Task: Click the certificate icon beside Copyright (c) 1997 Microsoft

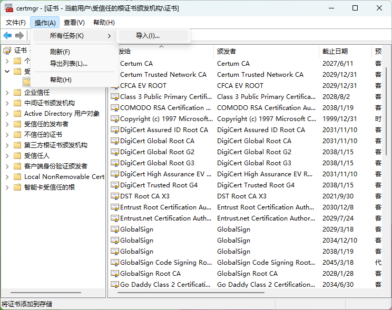Action: click(x=115, y=119)
